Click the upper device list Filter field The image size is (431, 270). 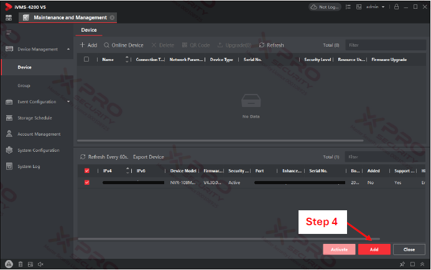click(x=386, y=45)
